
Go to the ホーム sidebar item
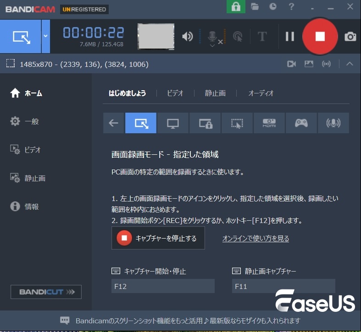coord(26,93)
